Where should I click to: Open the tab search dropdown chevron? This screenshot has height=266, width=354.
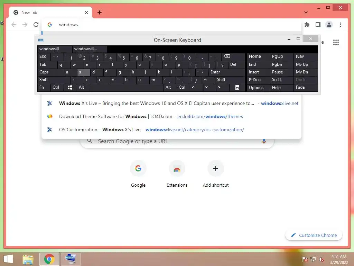tap(306, 12)
